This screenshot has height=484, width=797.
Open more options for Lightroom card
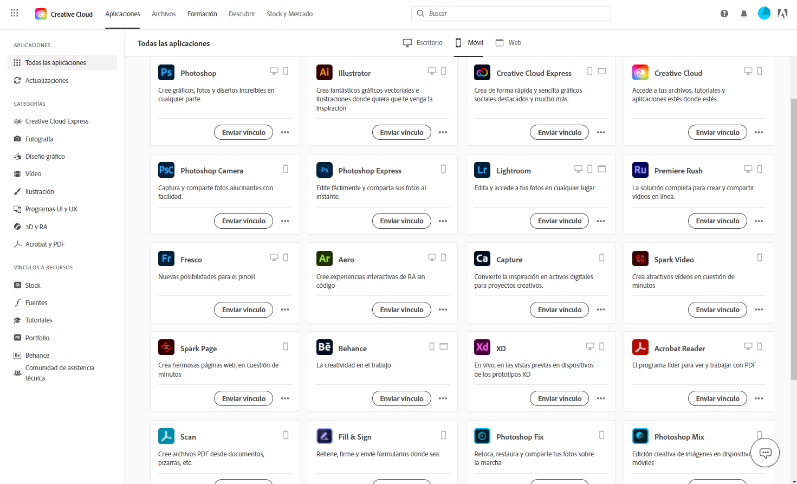[x=601, y=221]
